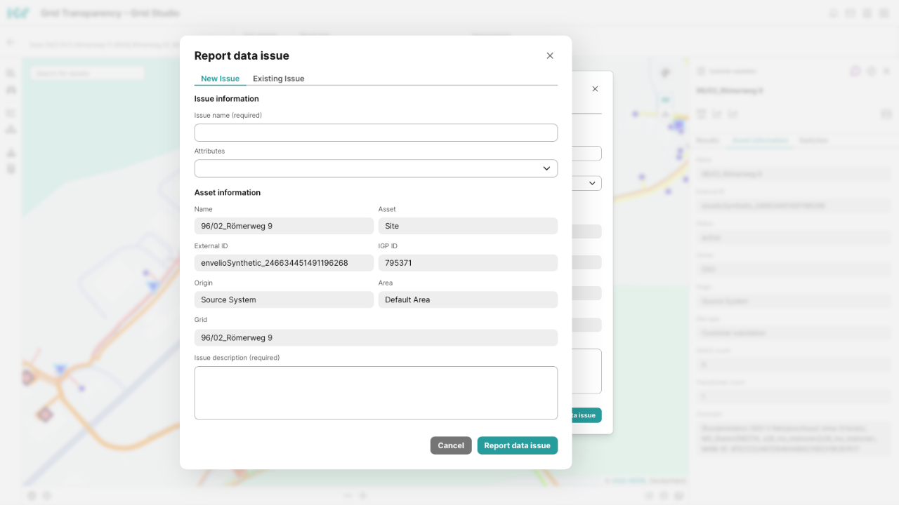Select the Grid field in Asset information
The width and height of the screenshot is (899, 505).
(x=376, y=337)
